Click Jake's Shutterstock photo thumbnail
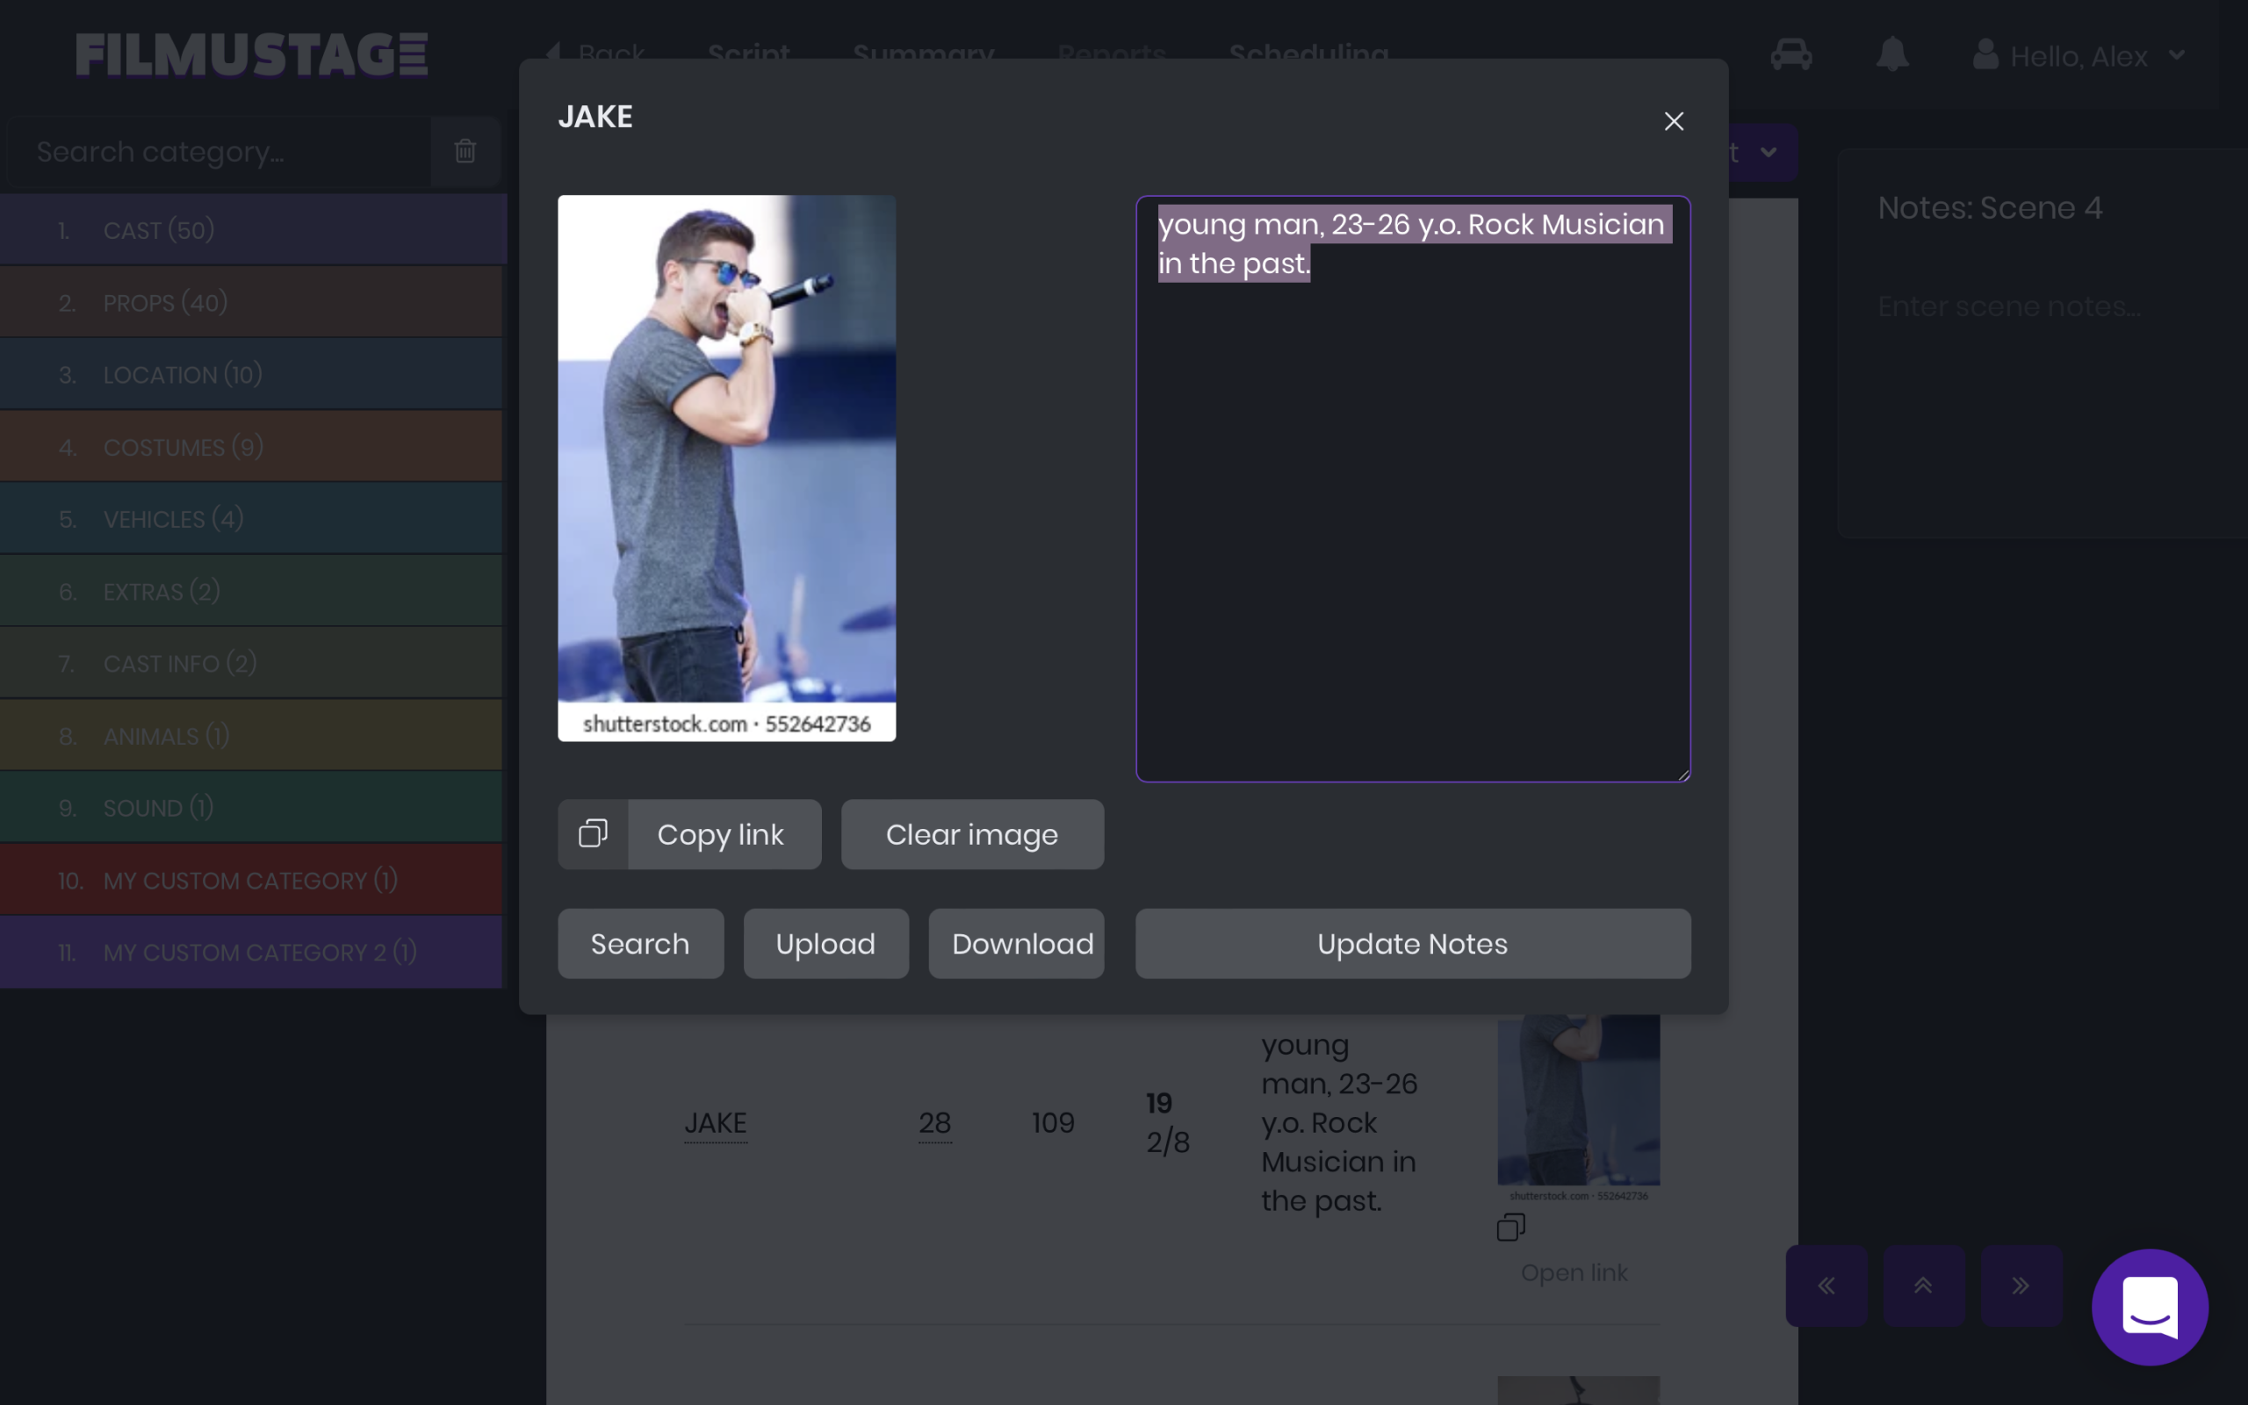The width and height of the screenshot is (2248, 1405). [726, 465]
